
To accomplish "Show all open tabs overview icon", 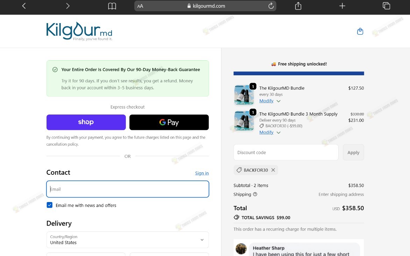I will pos(386,6).
